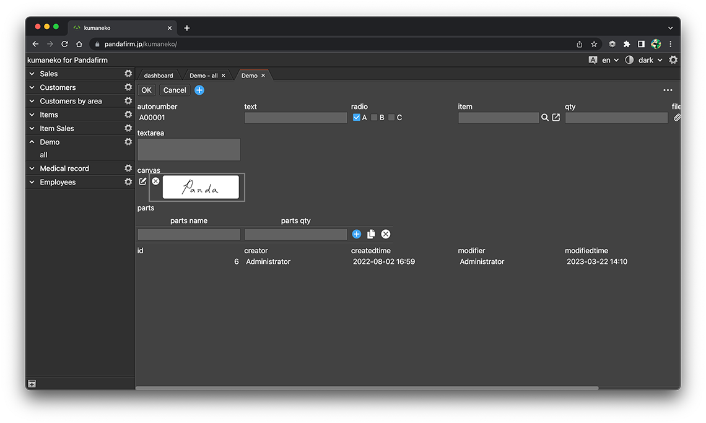The height and width of the screenshot is (423, 706).
Task: Delete the parts row with the X icon
Action: pos(386,234)
